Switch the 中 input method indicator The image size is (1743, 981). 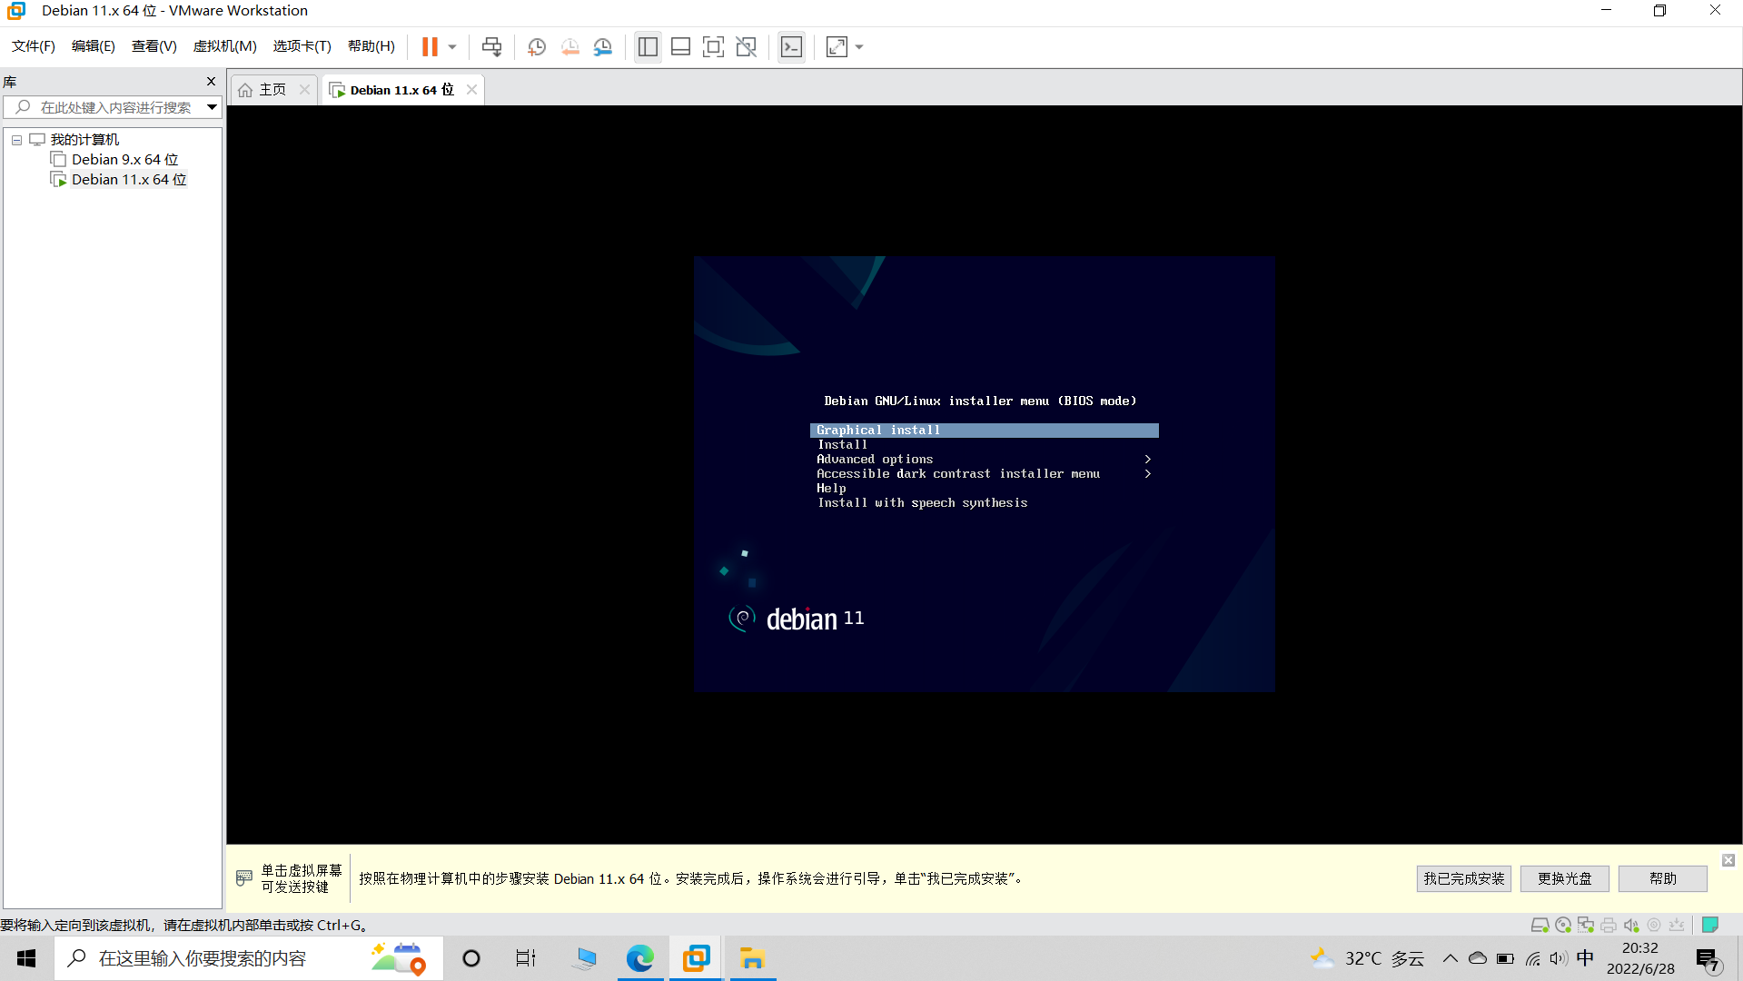coord(1585,958)
